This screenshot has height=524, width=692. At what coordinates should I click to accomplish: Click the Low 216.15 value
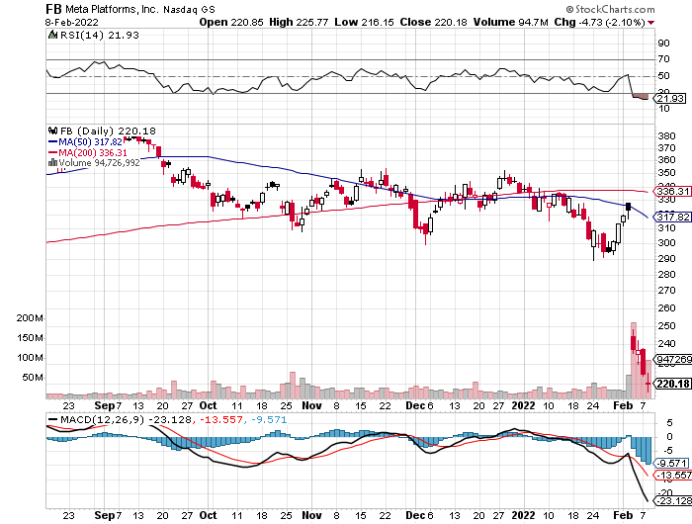364,22
